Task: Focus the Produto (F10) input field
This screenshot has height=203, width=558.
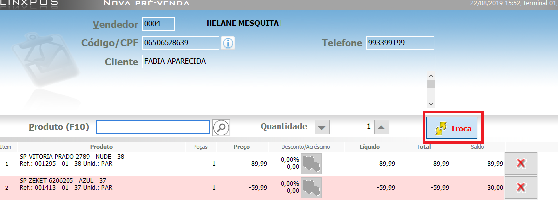Action: click(153, 127)
